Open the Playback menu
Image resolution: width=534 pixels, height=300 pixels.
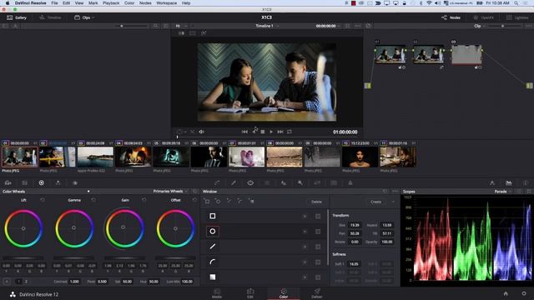[111, 3]
